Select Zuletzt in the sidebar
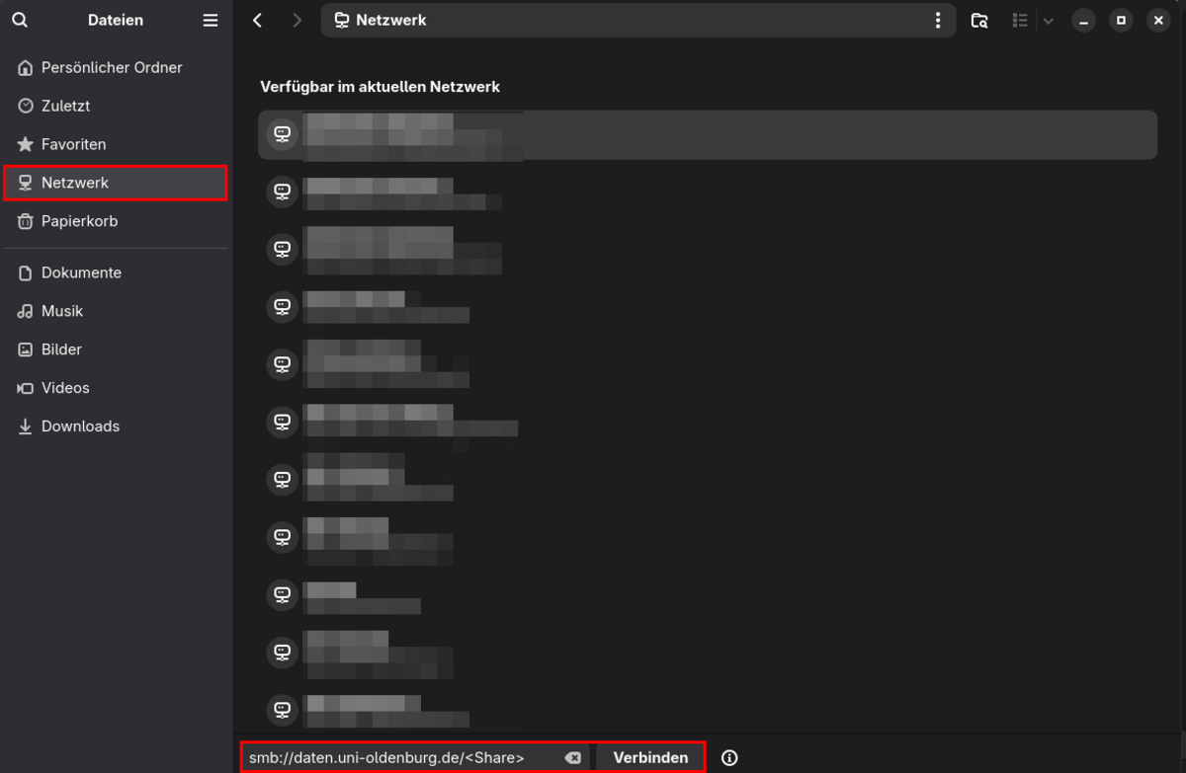This screenshot has width=1186, height=773. click(x=65, y=106)
